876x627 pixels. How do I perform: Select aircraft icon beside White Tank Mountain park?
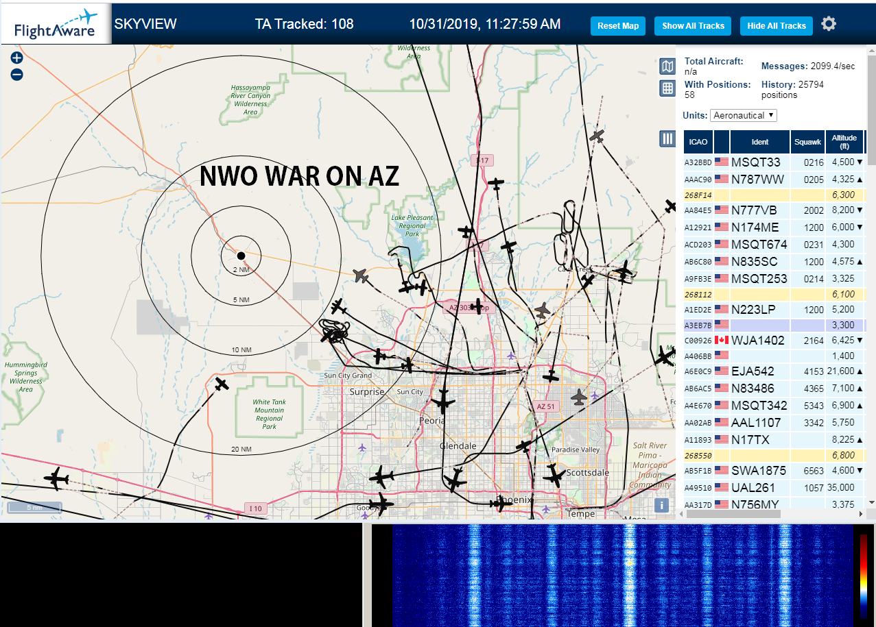point(222,384)
